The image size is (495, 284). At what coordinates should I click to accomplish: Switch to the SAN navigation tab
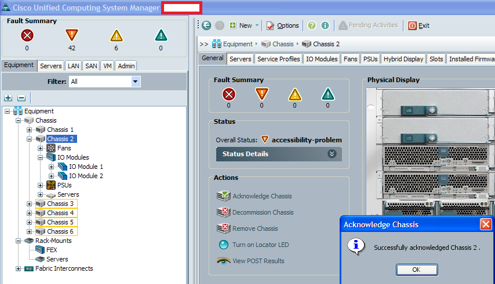(91, 66)
